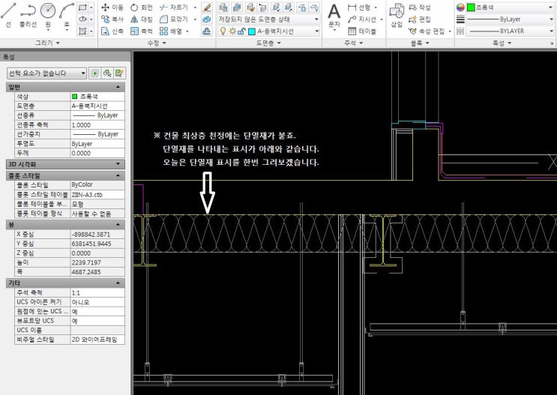
Task: Click the Stretch (신축) tool
Action: pos(112,31)
